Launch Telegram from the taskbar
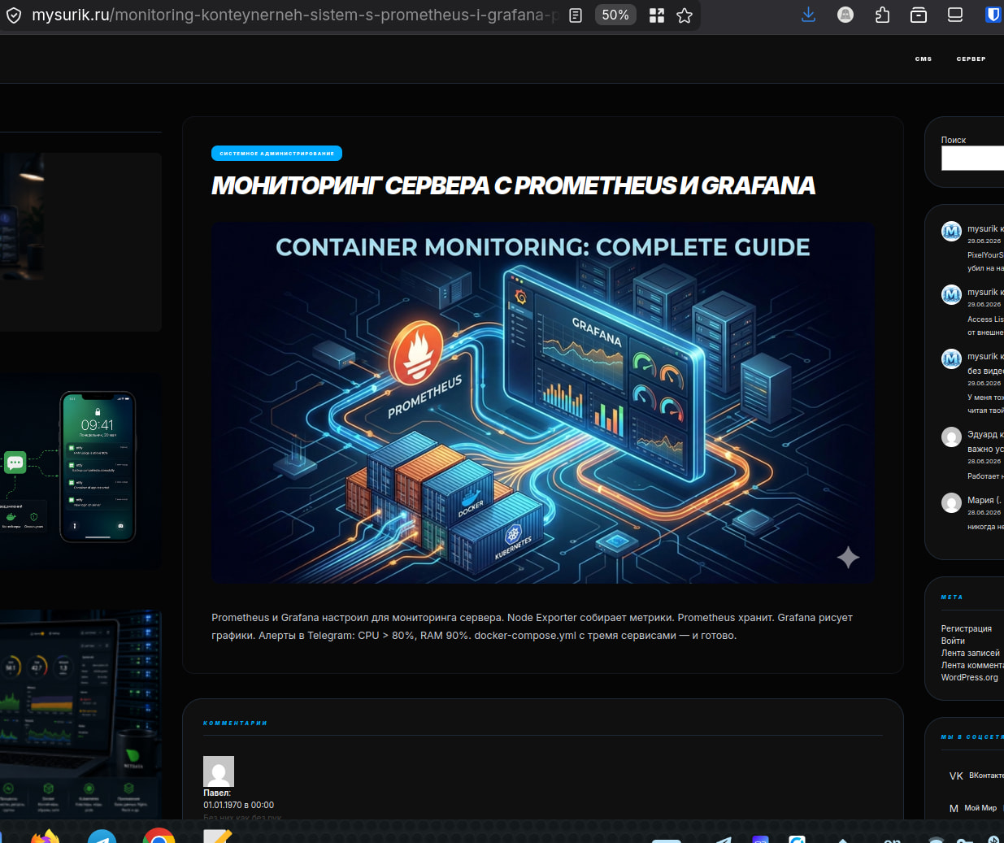Screen dimensions: 1004x843 coord(102,836)
